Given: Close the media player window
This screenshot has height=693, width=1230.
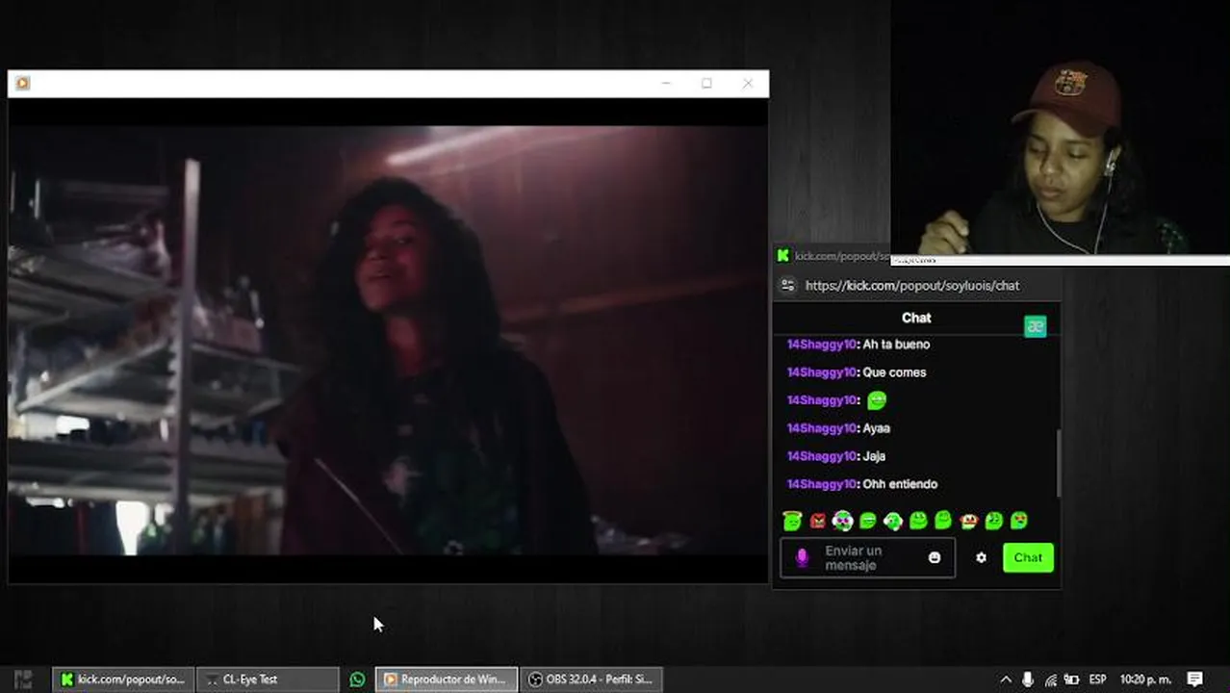Looking at the screenshot, I should (x=748, y=84).
